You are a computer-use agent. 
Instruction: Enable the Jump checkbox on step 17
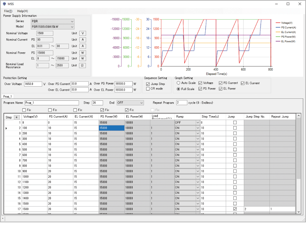tap(235, 209)
